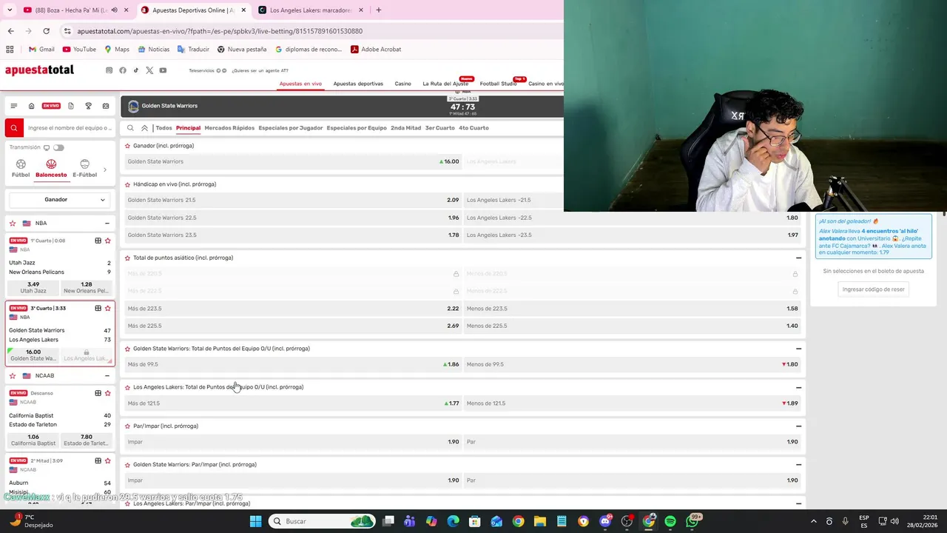947x533 pixels.
Task: Switch to 2nda Mitad tab
Action: coord(405,128)
